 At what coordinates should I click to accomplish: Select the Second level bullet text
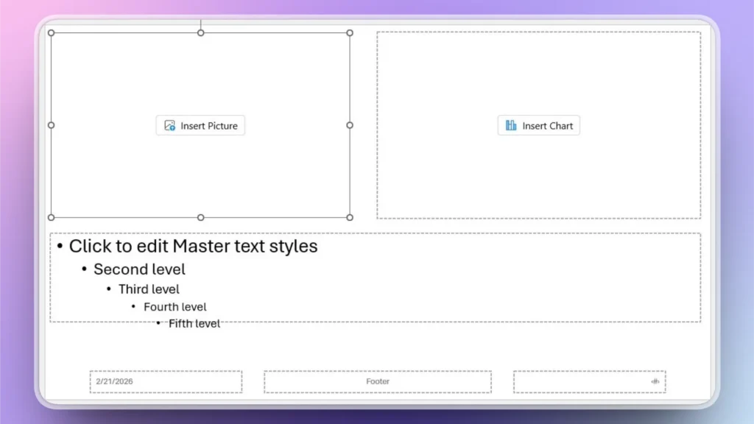(x=139, y=269)
